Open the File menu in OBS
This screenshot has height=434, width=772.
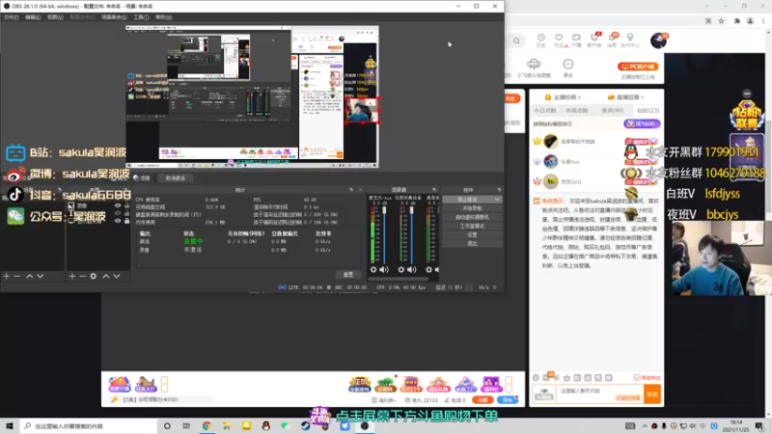pyautogui.click(x=11, y=17)
